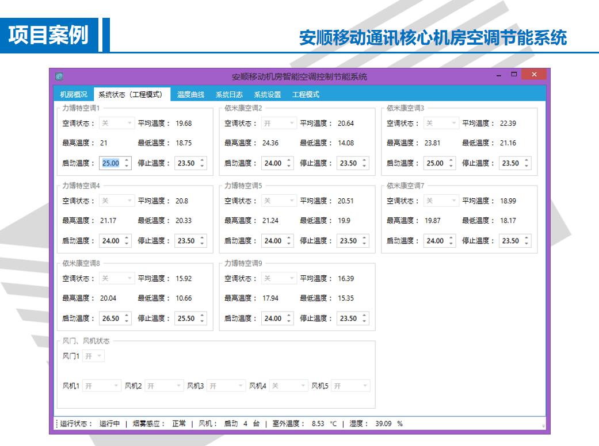Viewport: 599px width, 446px height.
Task: Click the status bar grip handle
Action: (57, 424)
